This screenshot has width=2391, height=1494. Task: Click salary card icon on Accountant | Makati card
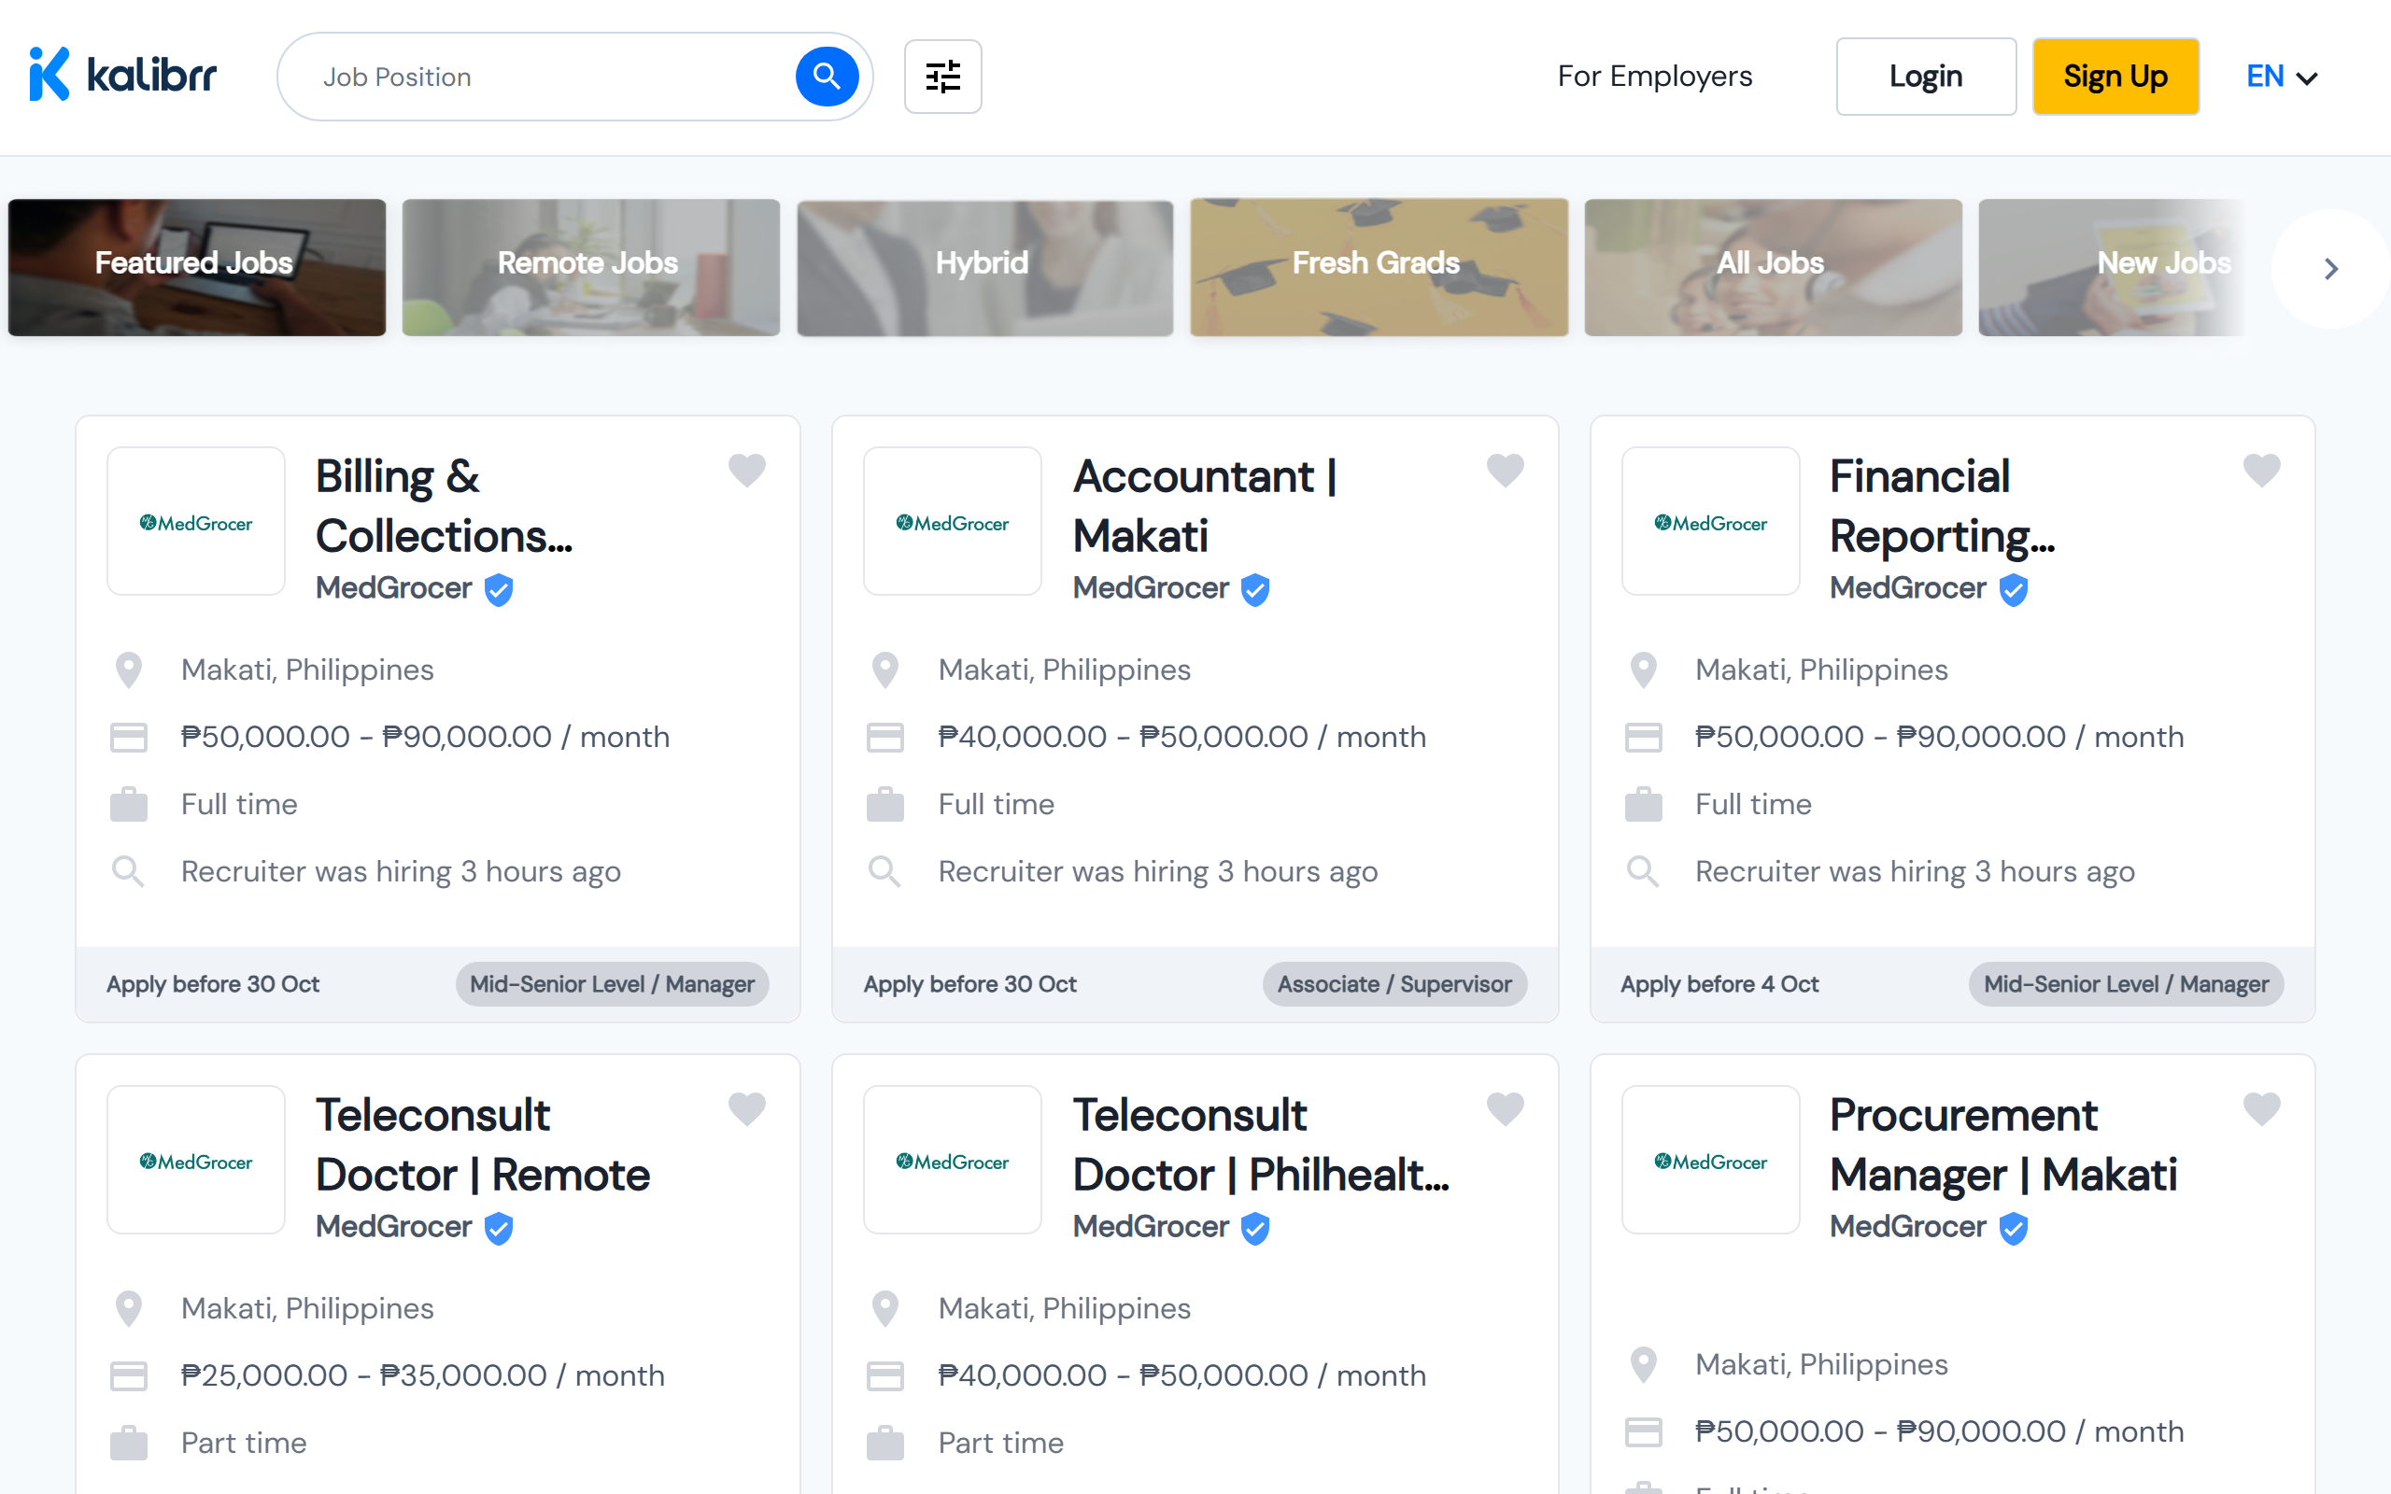885,737
